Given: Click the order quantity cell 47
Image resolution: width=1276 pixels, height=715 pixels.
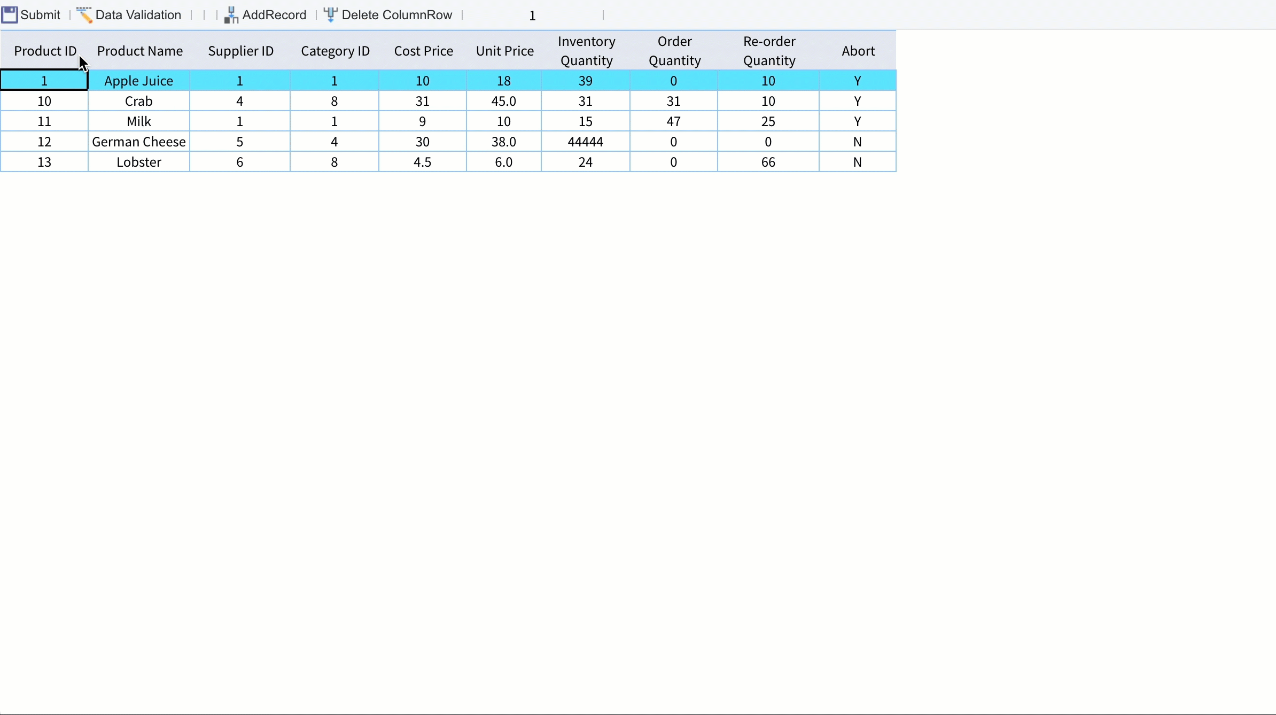Looking at the screenshot, I should coord(674,121).
